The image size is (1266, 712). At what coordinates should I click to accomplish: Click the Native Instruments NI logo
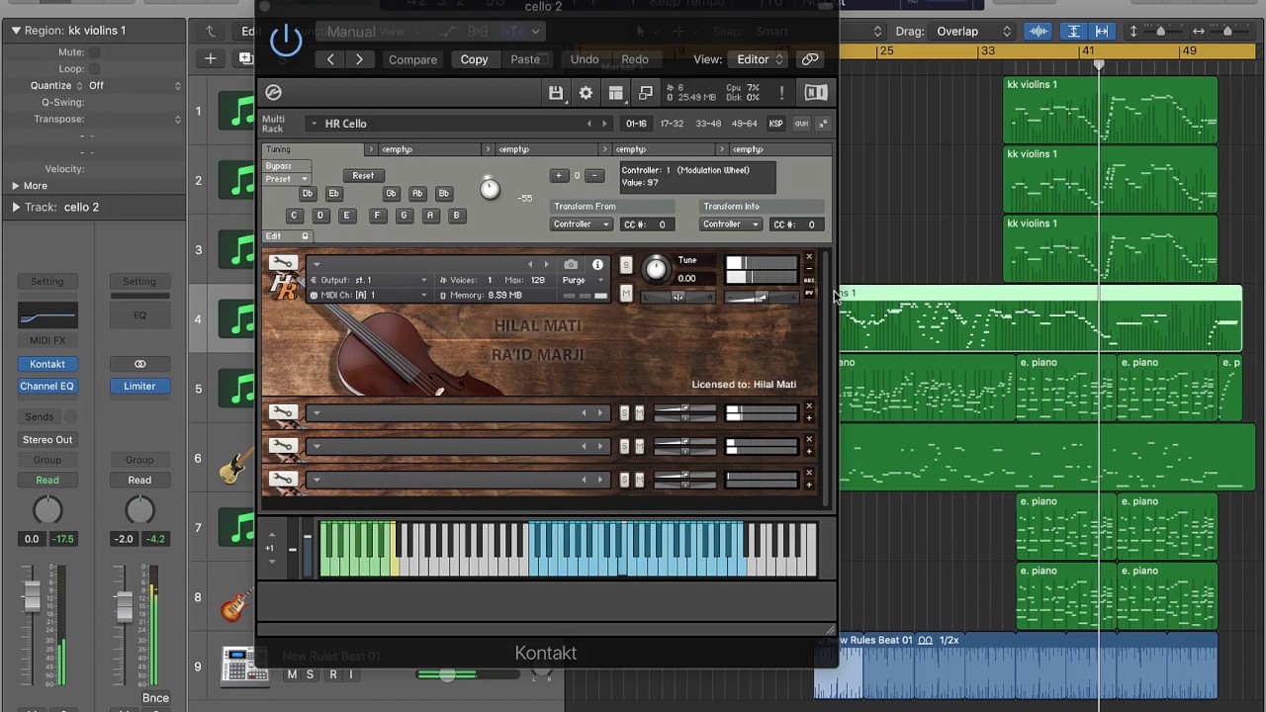[816, 93]
